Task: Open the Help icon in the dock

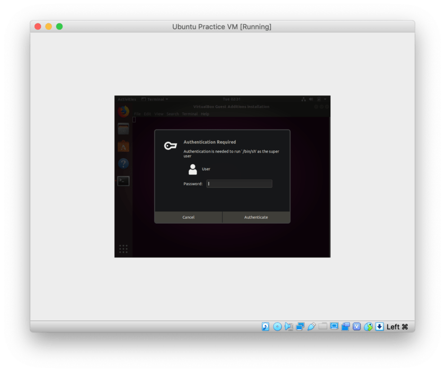Action: click(x=123, y=164)
